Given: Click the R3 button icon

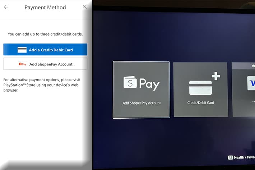Looking at the screenshot, I should [231, 157].
